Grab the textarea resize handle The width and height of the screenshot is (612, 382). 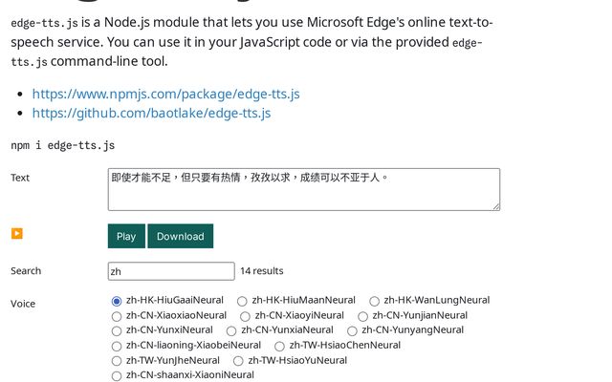[495, 206]
